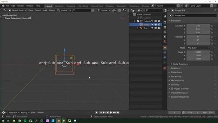
Task: Open the Render menu
Action: [x=20, y=6]
